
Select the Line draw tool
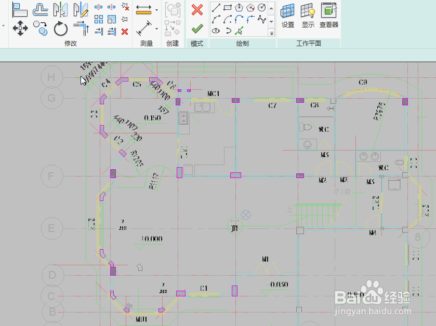pos(216,8)
